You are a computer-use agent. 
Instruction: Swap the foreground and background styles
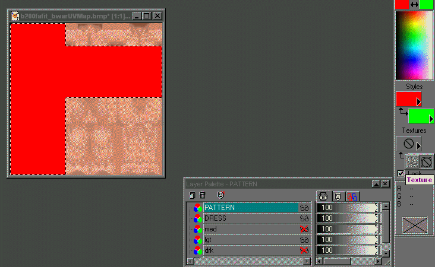[403, 112]
